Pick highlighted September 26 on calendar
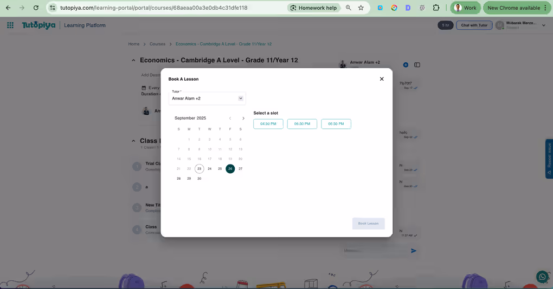The height and width of the screenshot is (289, 553). (x=230, y=169)
